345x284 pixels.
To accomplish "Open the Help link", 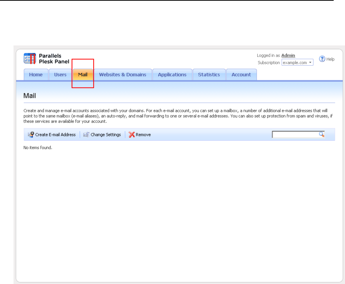I will point(330,59).
